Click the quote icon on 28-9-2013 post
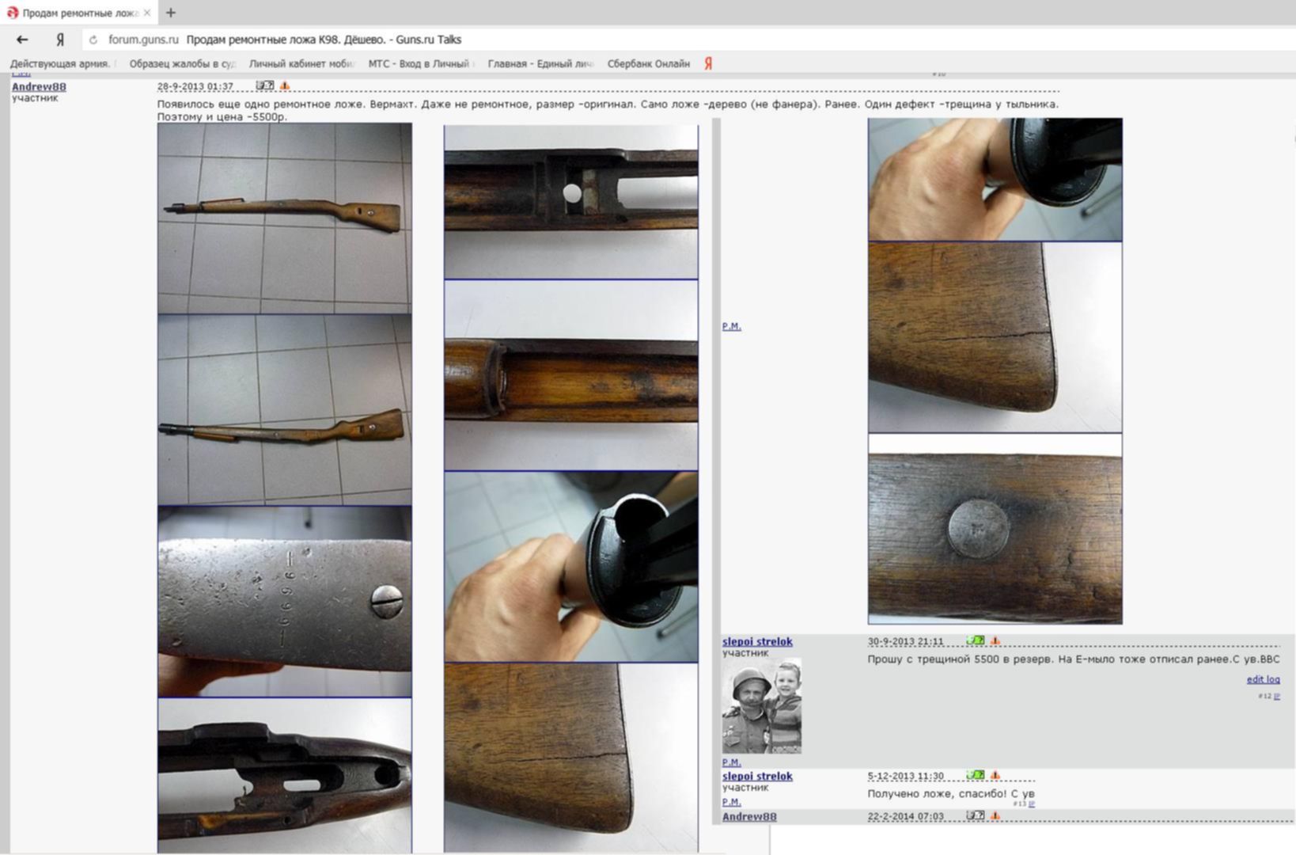 265,85
